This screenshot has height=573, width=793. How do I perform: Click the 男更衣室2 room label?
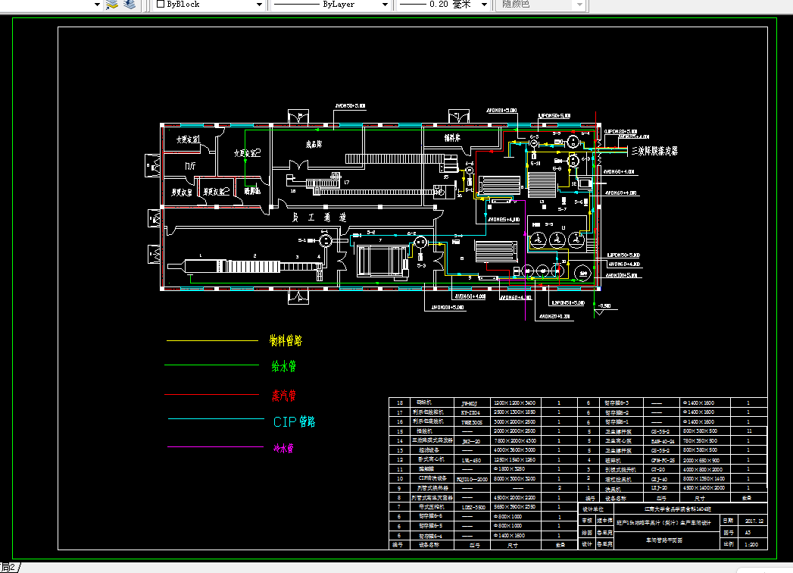pos(216,192)
